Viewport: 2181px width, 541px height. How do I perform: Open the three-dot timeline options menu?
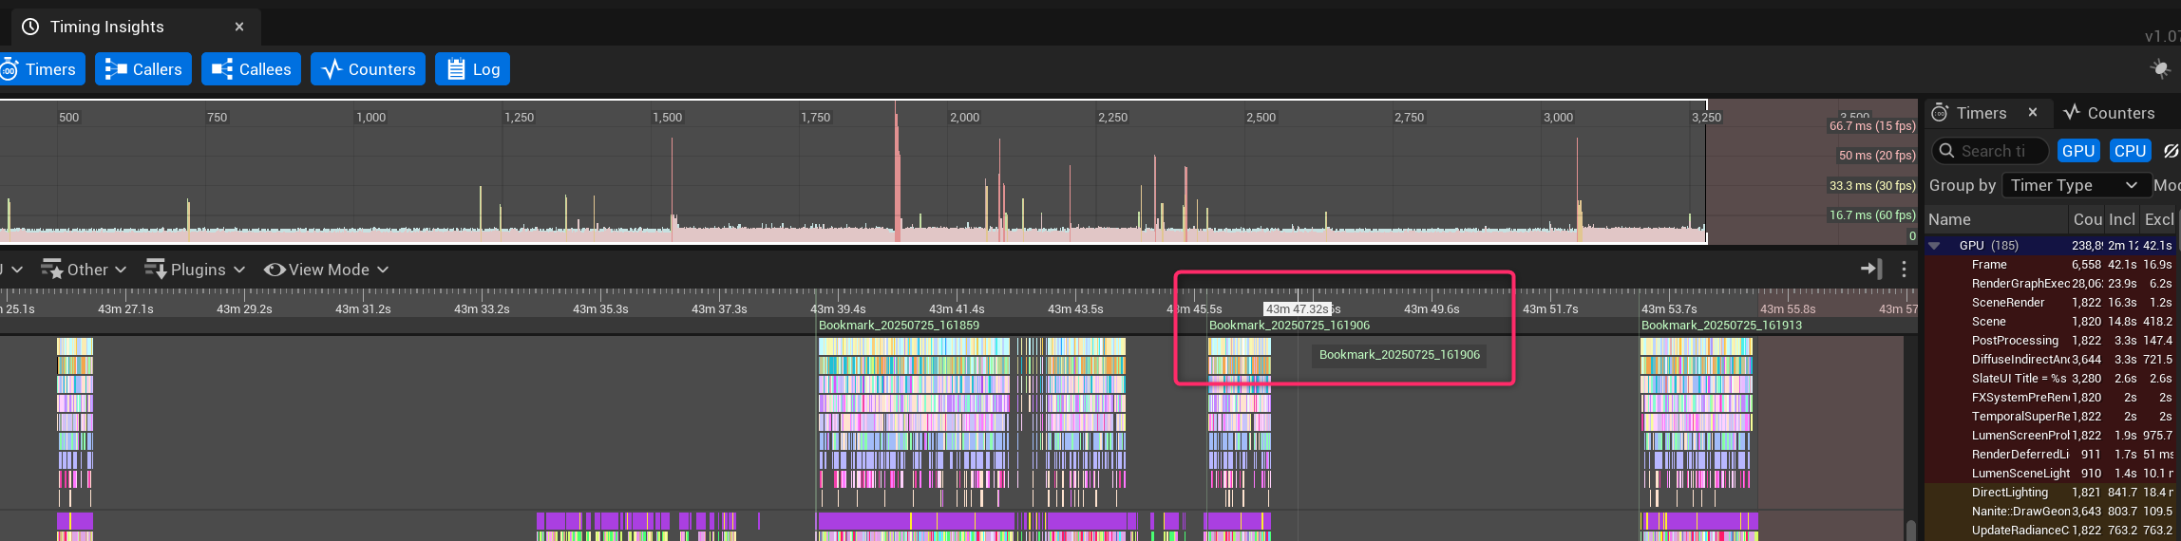1904,270
